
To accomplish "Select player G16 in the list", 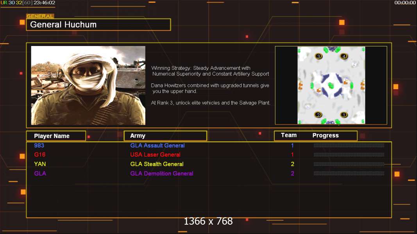I will pos(40,154).
